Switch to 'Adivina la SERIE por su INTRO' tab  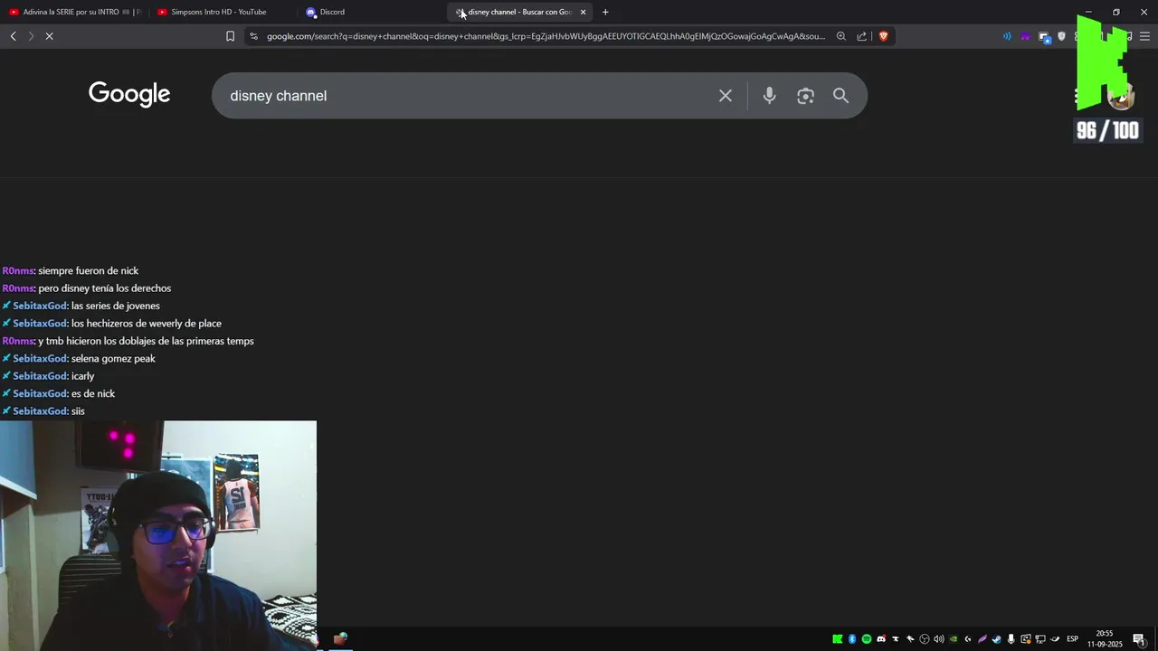(74, 12)
